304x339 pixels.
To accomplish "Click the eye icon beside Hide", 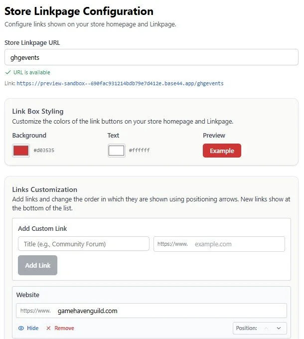I will (x=21, y=328).
